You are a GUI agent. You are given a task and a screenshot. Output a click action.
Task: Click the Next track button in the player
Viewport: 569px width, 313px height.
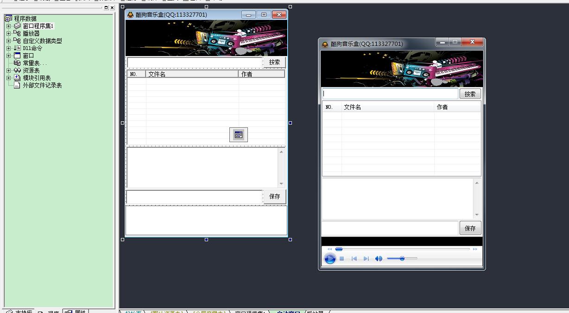tap(366, 259)
